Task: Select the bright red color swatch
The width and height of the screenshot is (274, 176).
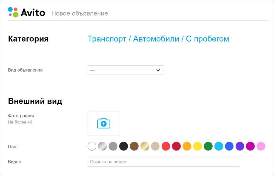Action: [166, 146]
